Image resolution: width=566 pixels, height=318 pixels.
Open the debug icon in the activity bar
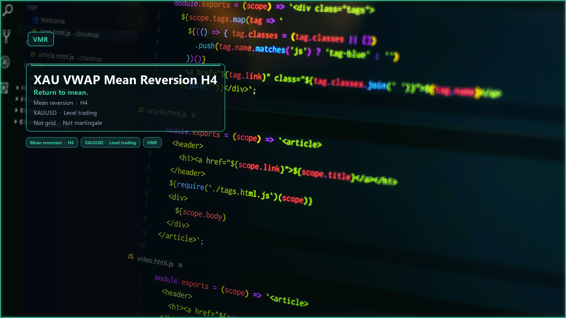click(6, 62)
